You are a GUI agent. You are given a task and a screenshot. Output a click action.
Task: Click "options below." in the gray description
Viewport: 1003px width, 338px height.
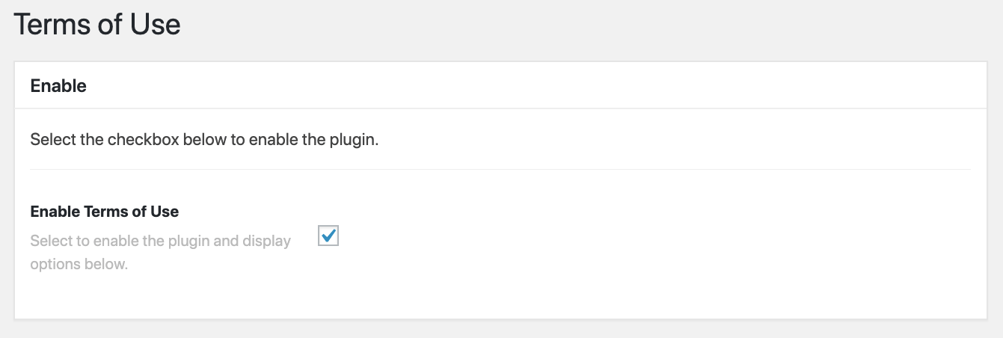coord(79,265)
